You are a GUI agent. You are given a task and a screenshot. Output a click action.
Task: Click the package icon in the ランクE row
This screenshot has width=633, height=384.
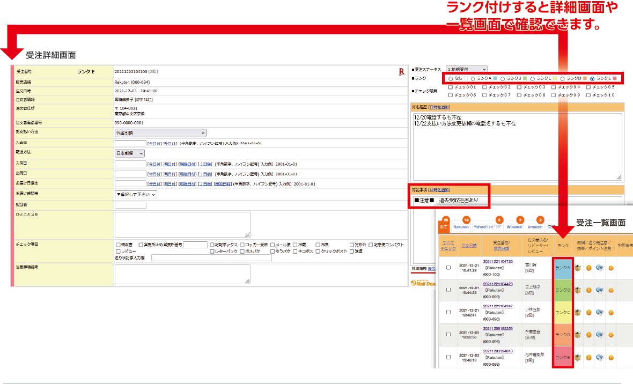coord(578,358)
